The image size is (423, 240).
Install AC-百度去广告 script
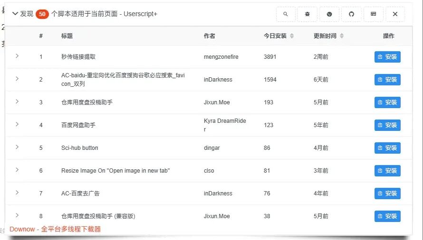point(387,194)
